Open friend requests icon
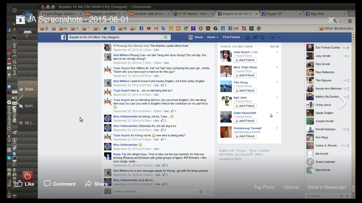 pyautogui.click(x=248, y=37)
